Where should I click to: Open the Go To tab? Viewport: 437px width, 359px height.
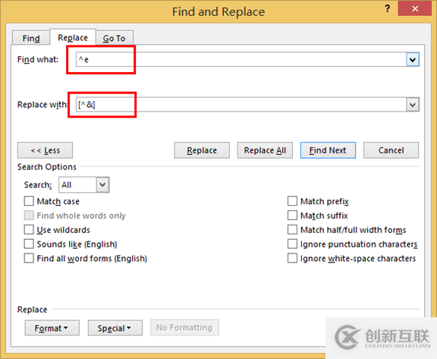115,38
